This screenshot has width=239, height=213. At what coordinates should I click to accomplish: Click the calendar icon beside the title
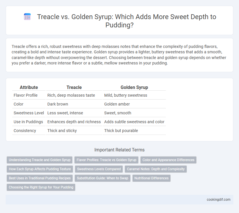coord(27,17)
